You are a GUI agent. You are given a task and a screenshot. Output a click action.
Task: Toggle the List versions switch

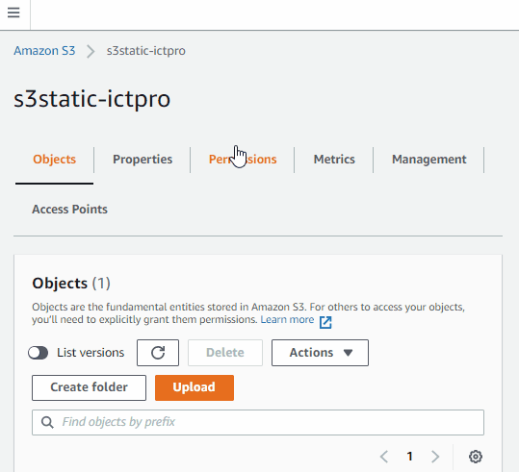point(39,353)
